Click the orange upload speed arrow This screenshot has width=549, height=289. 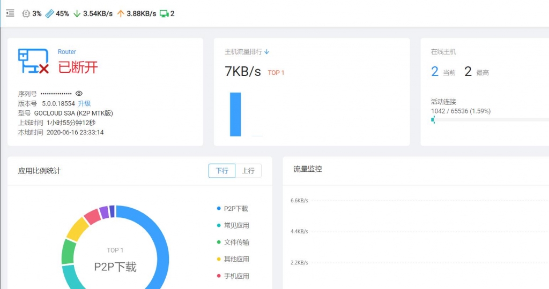[x=120, y=13]
